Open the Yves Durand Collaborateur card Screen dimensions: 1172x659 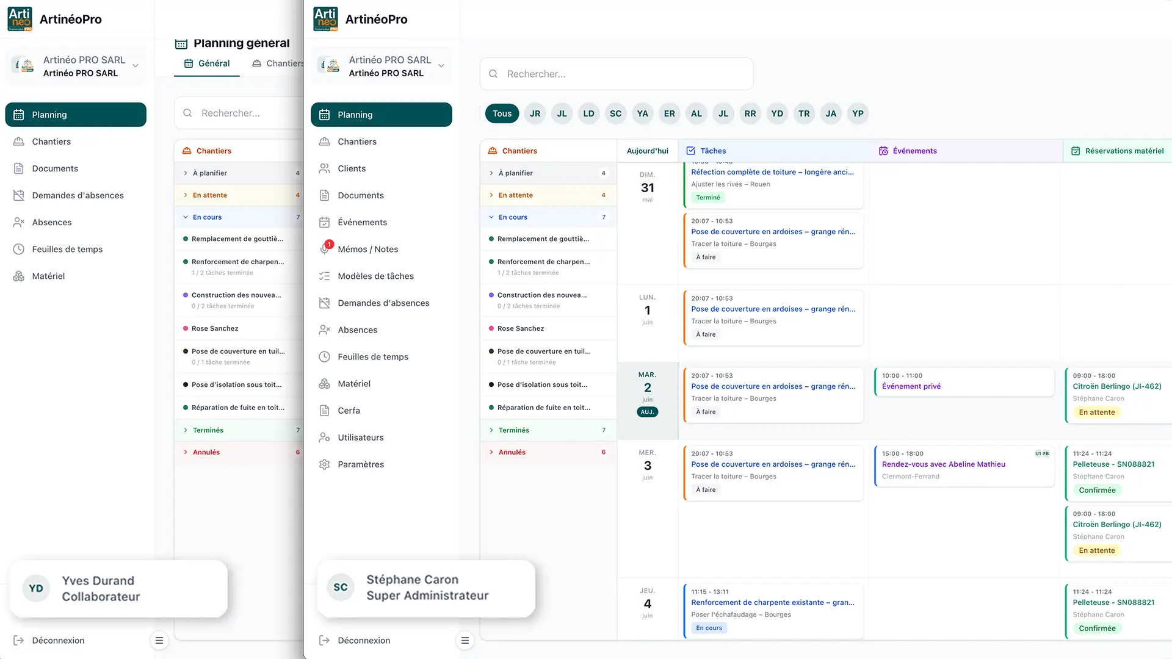[119, 588]
